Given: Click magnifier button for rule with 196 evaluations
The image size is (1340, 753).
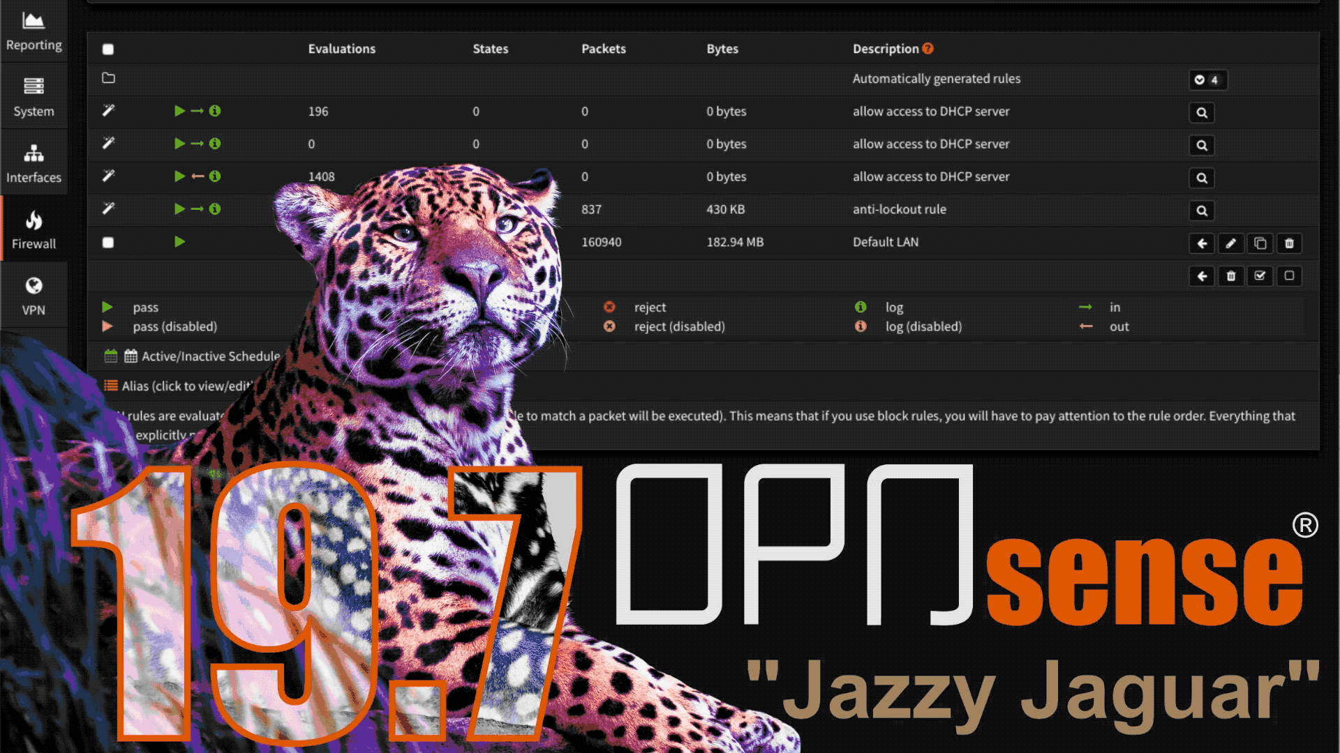Looking at the screenshot, I should [x=1202, y=112].
